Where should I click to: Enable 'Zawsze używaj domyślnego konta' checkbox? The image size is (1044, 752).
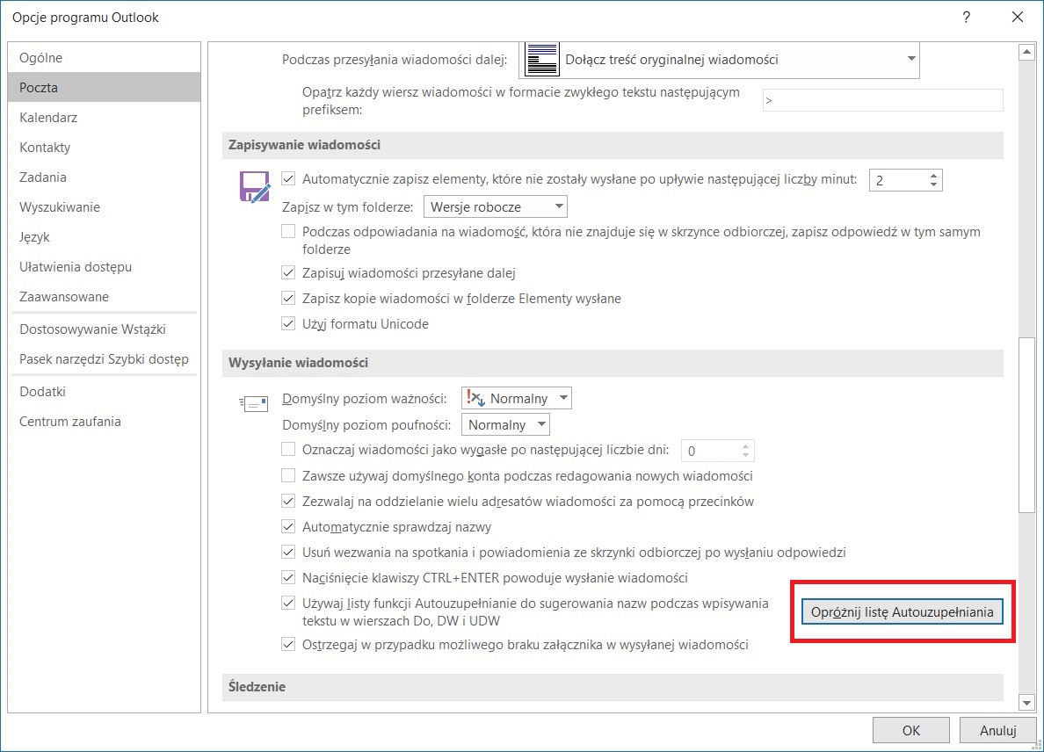pos(288,476)
